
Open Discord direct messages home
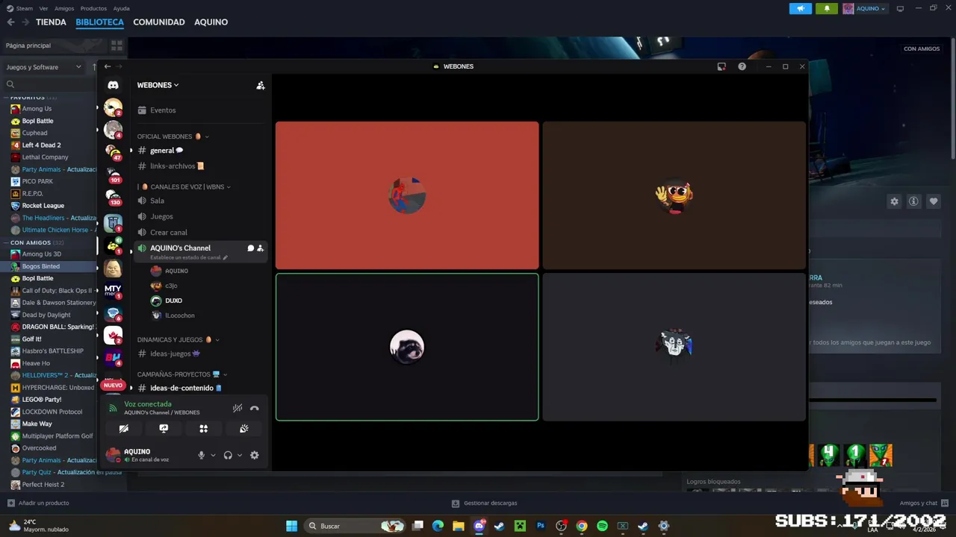tap(113, 85)
